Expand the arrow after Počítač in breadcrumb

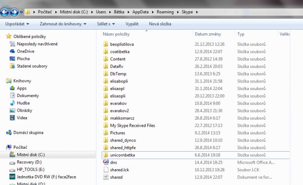tap(56, 12)
